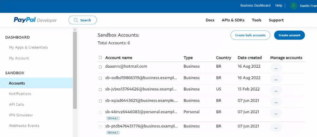Click the sidebar scrollbar thumb
Viewport: 317px width, 137px height.
pyautogui.click(x=75, y=70)
